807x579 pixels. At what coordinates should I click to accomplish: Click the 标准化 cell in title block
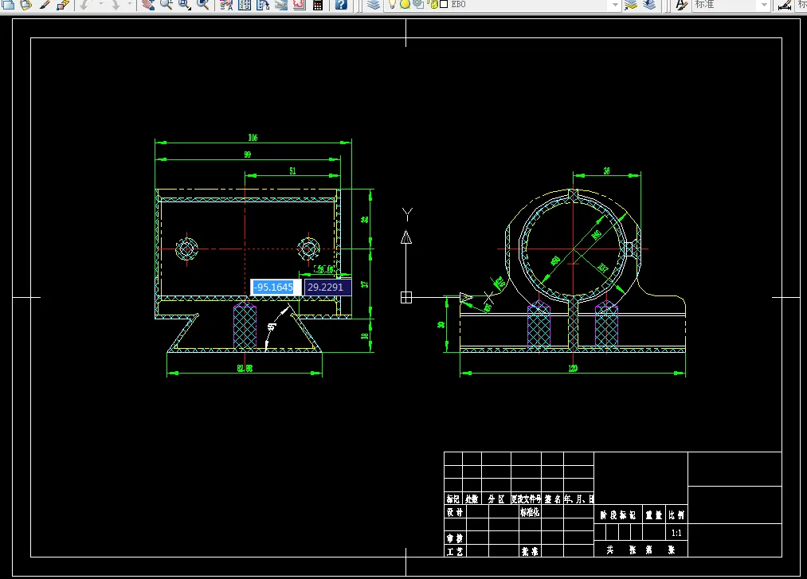pos(530,512)
